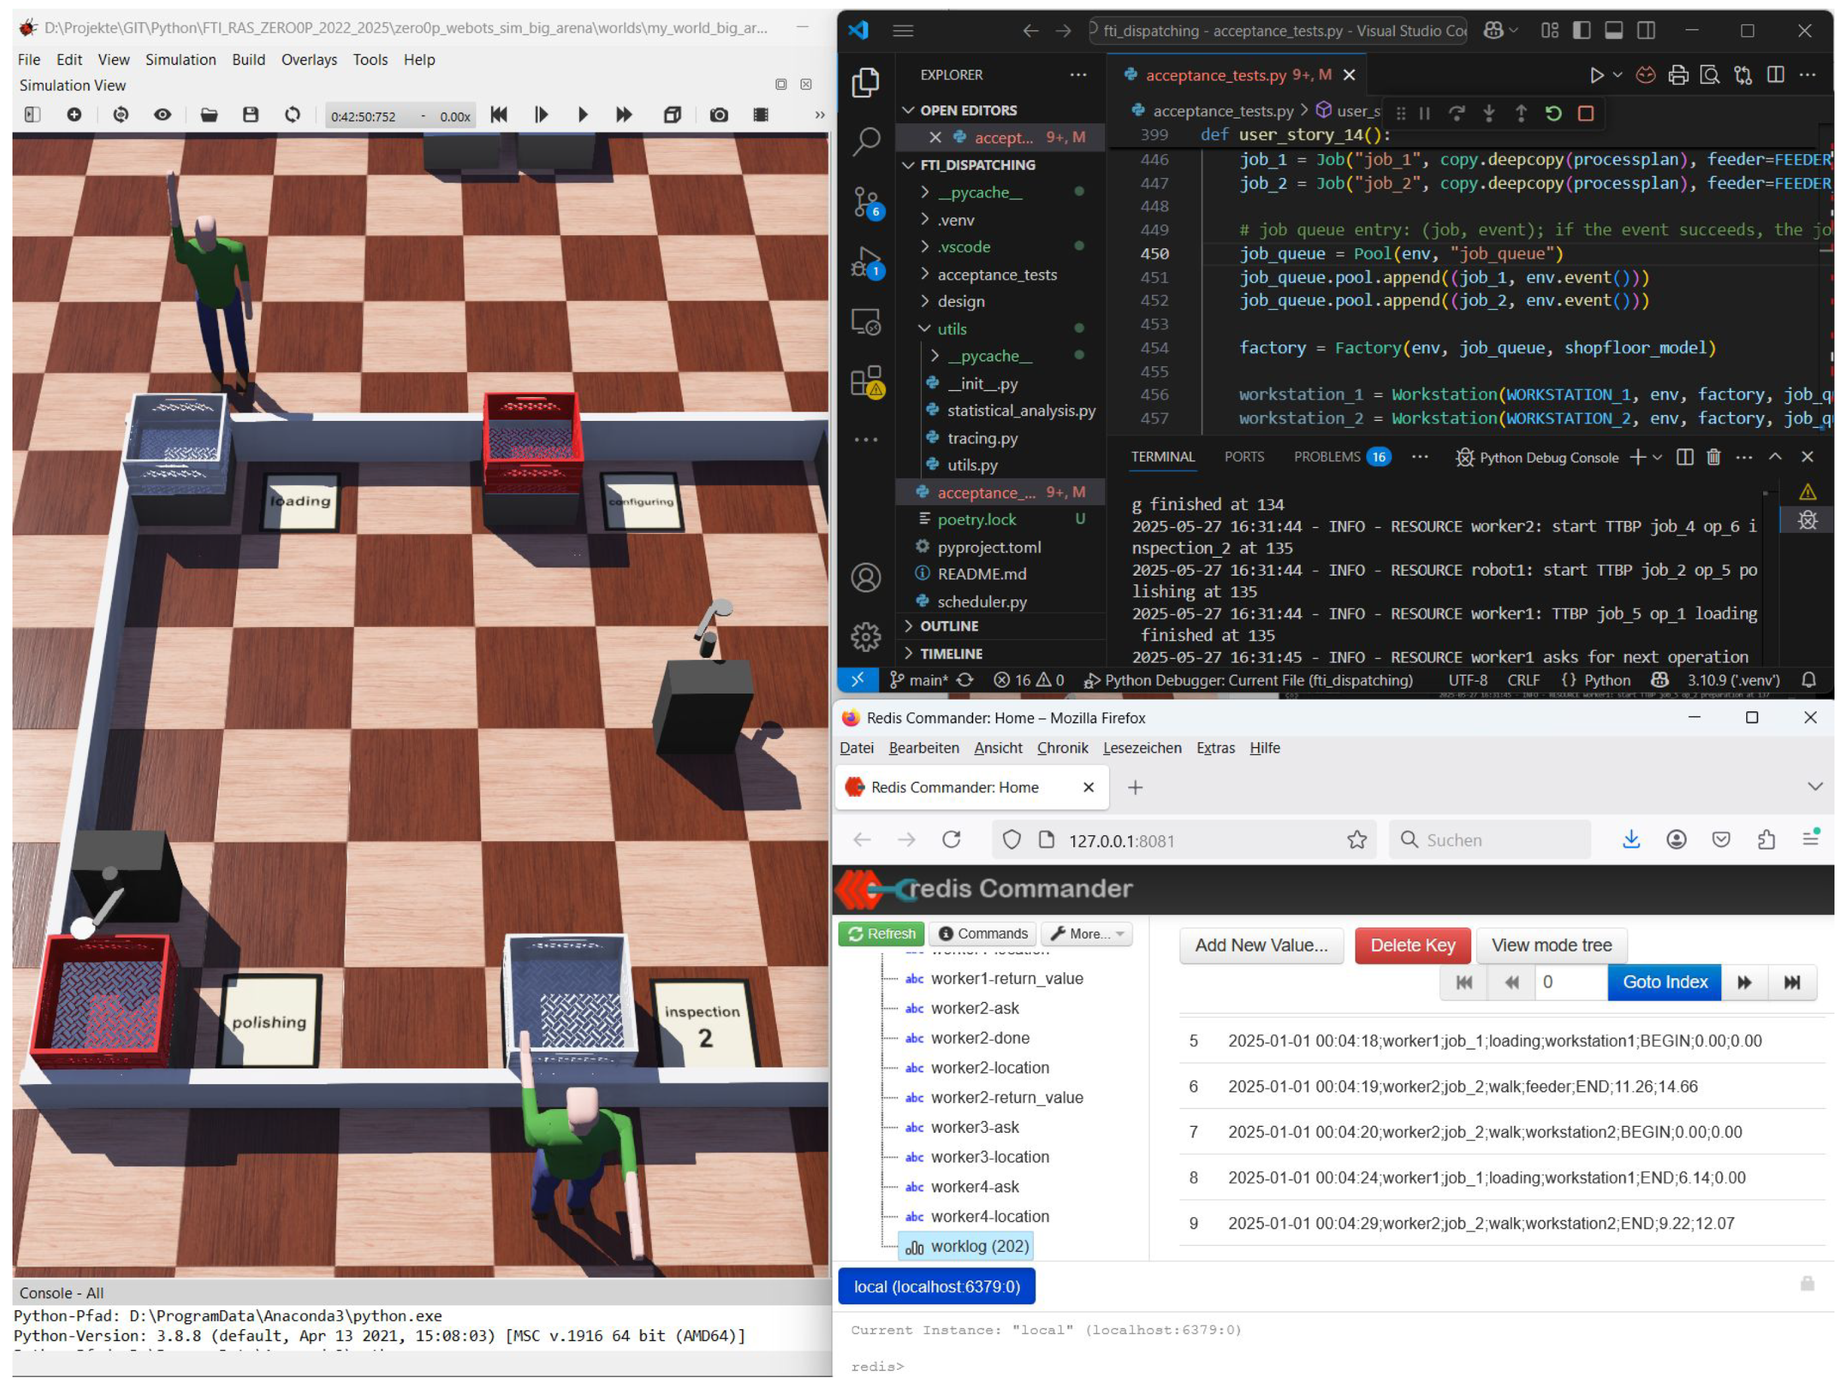Reload the Webots world with reload icon

coord(293,115)
